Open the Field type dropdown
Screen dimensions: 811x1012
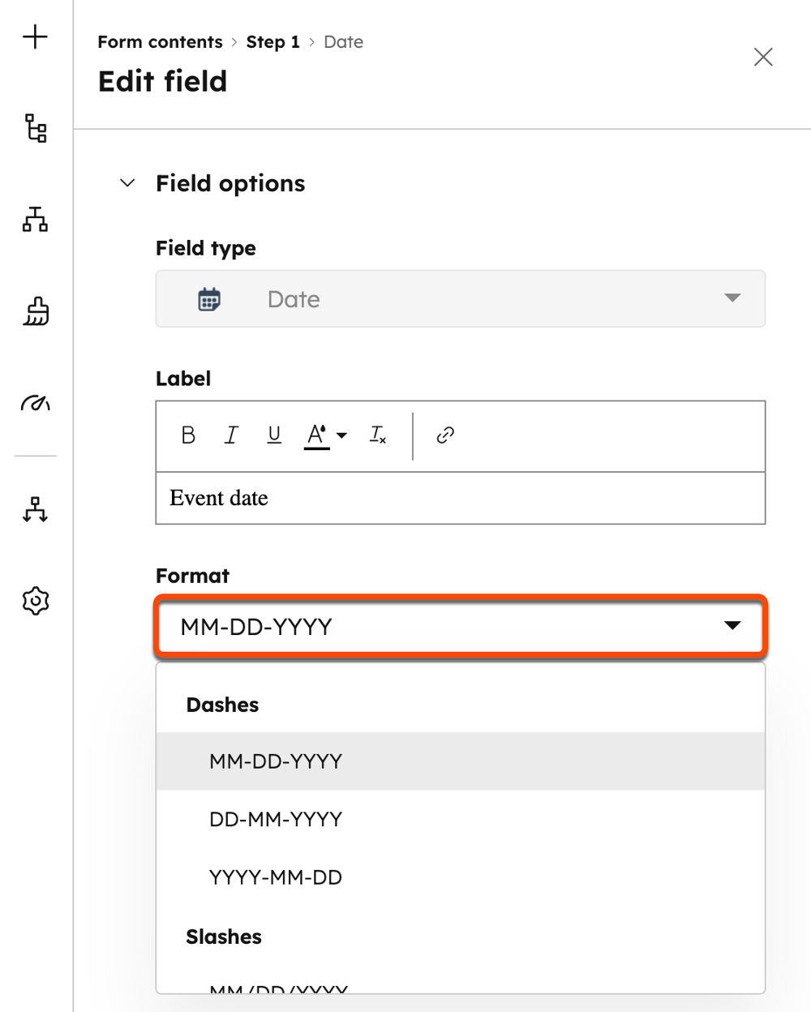732,298
